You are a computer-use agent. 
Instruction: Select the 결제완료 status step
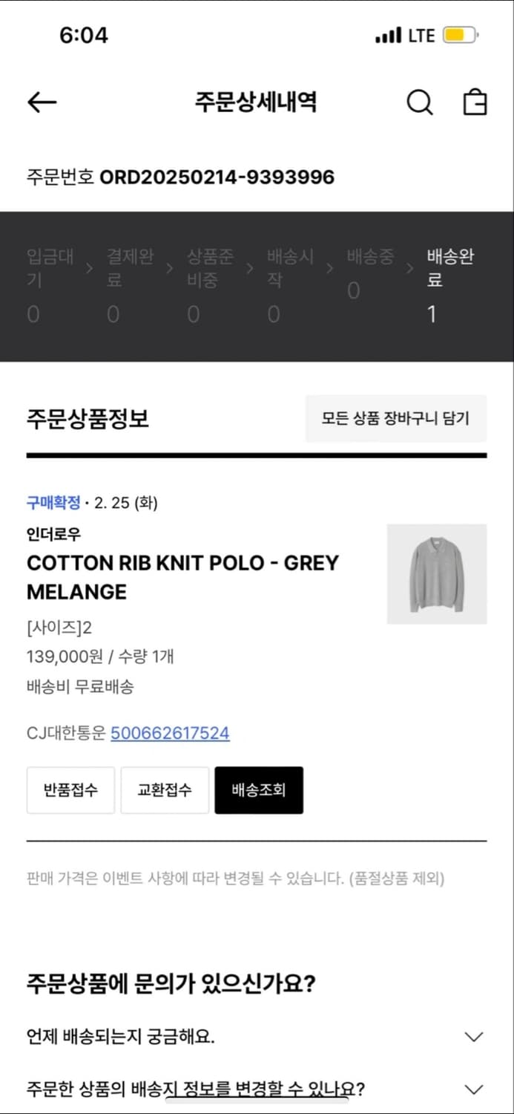[130, 286]
